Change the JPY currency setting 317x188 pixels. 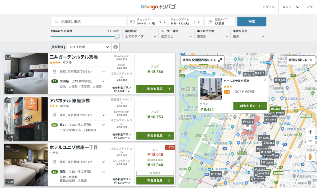[x=310, y=7]
